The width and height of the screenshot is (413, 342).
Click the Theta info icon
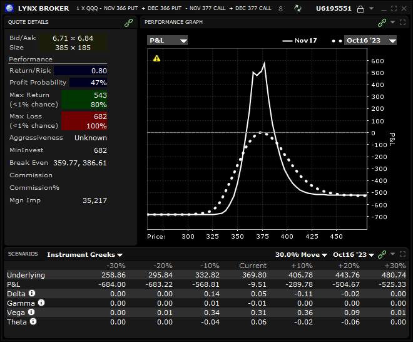pyautogui.click(x=33, y=322)
